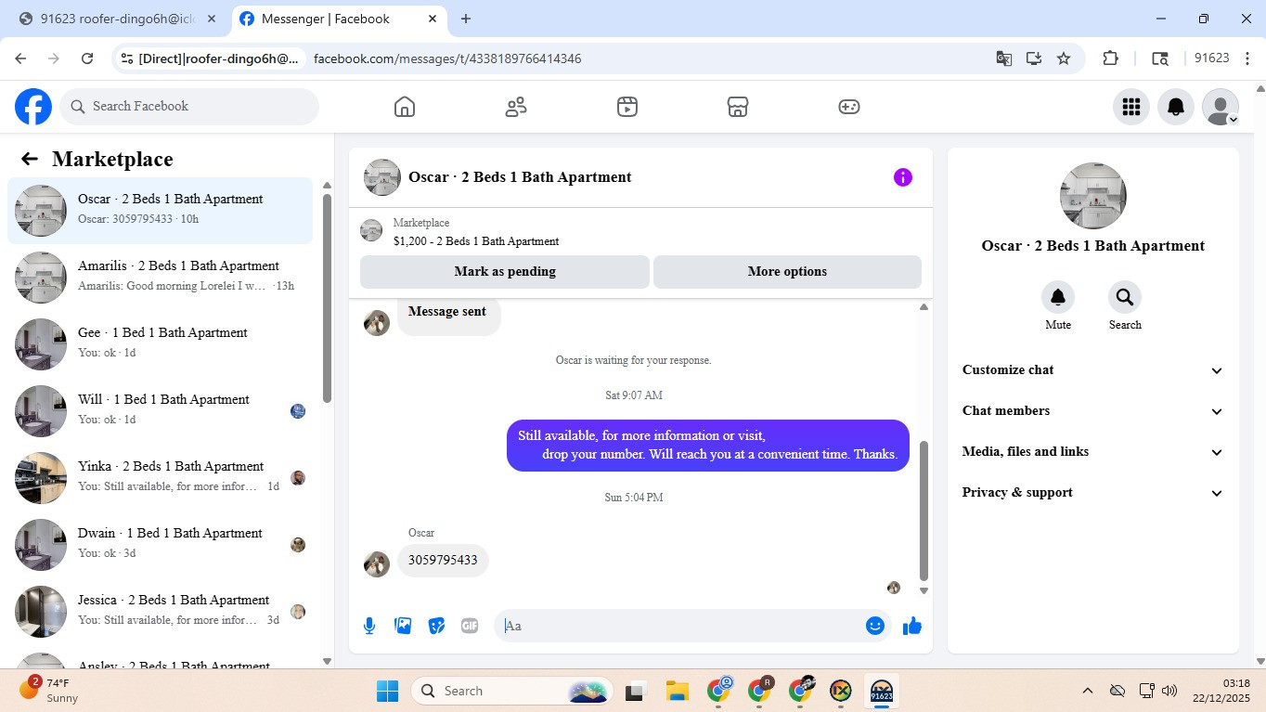
Task: Click the taskbar Search box
Action: (x=512, y=691)
